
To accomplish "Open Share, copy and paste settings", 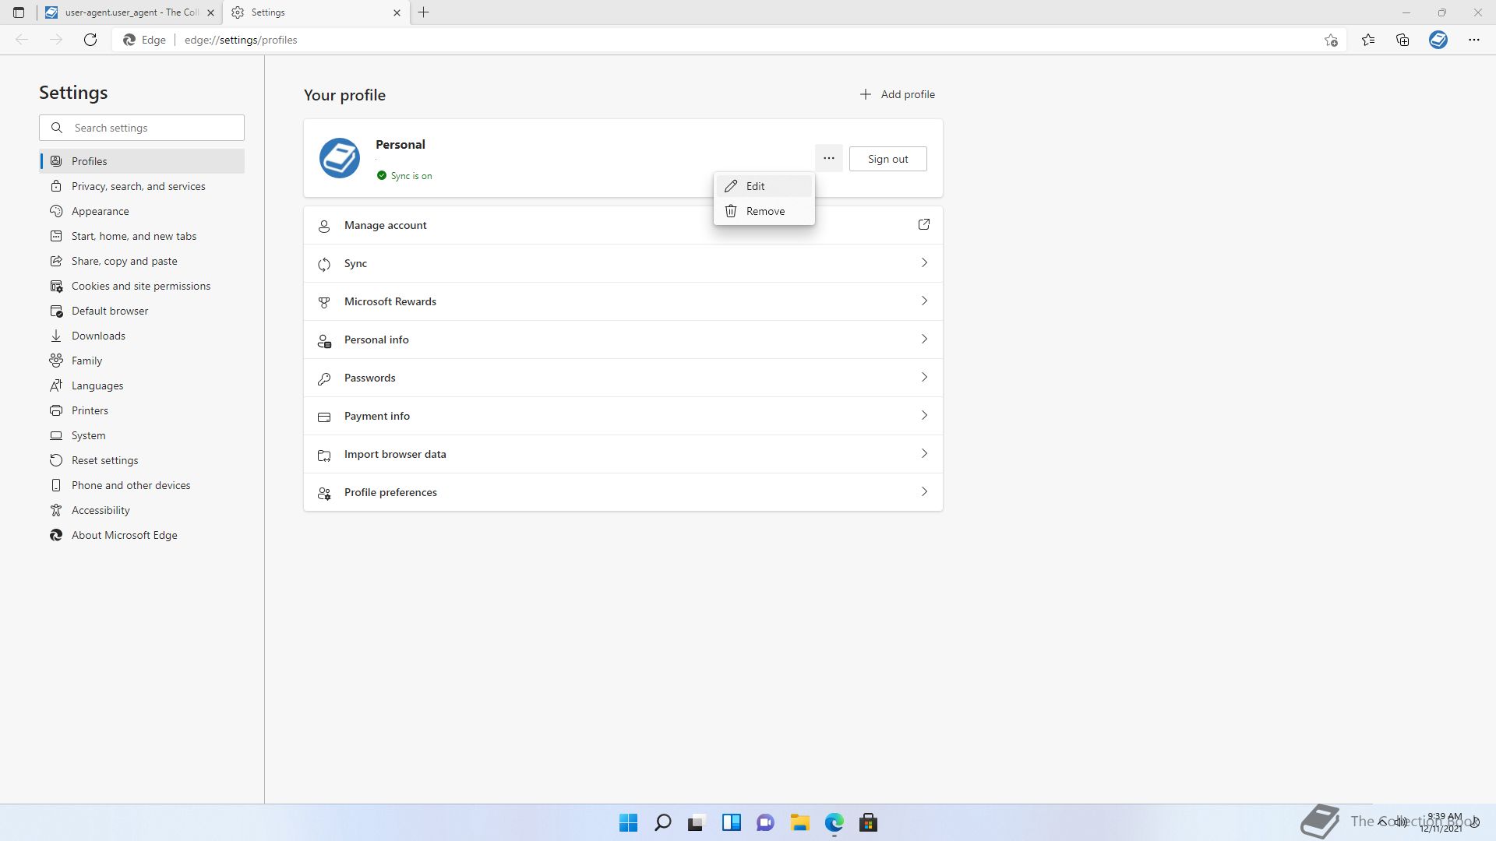I will [142, 261].
